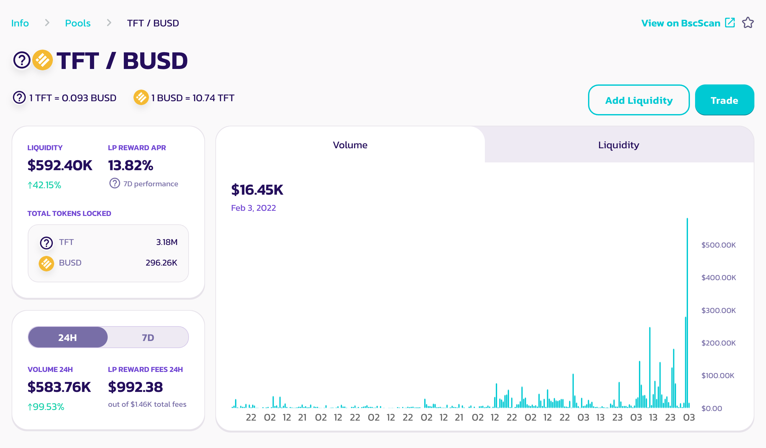Select the Volume chart tab

pyautogui.click(x=350, y=145)
